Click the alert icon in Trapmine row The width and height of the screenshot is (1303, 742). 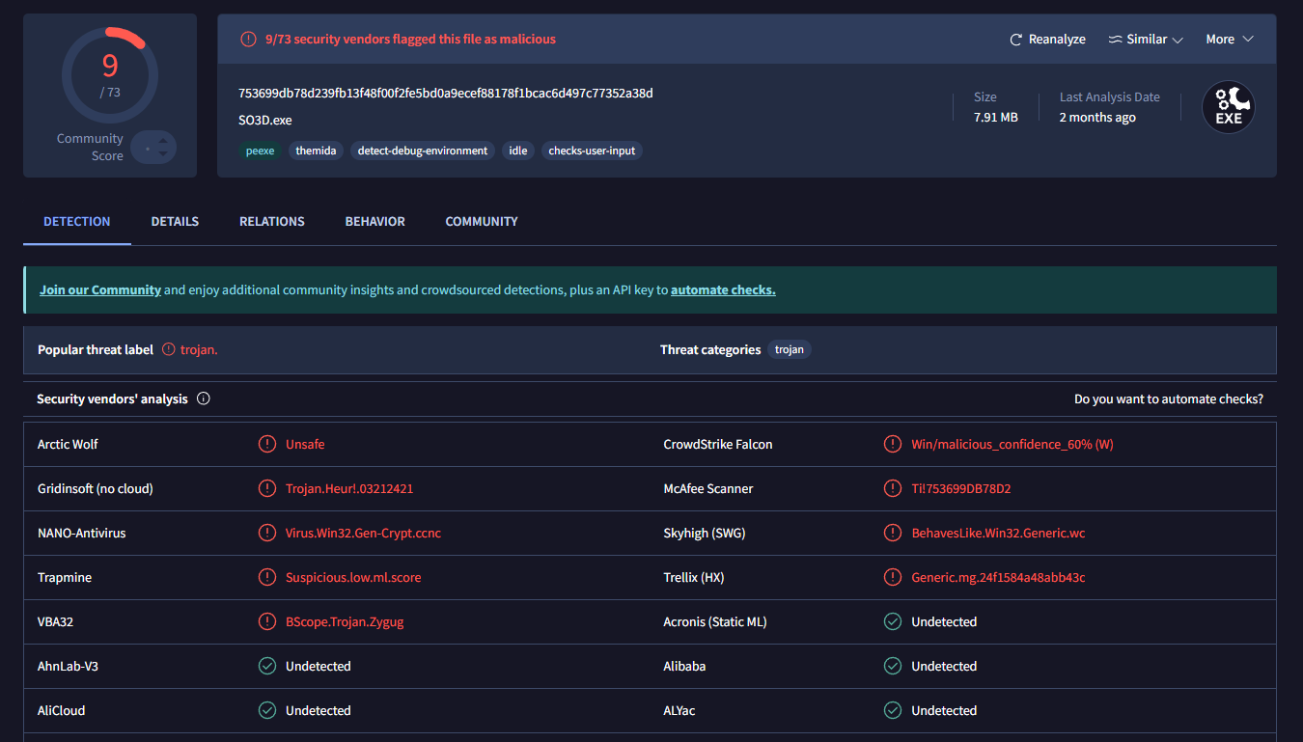[x=267, y=577]
